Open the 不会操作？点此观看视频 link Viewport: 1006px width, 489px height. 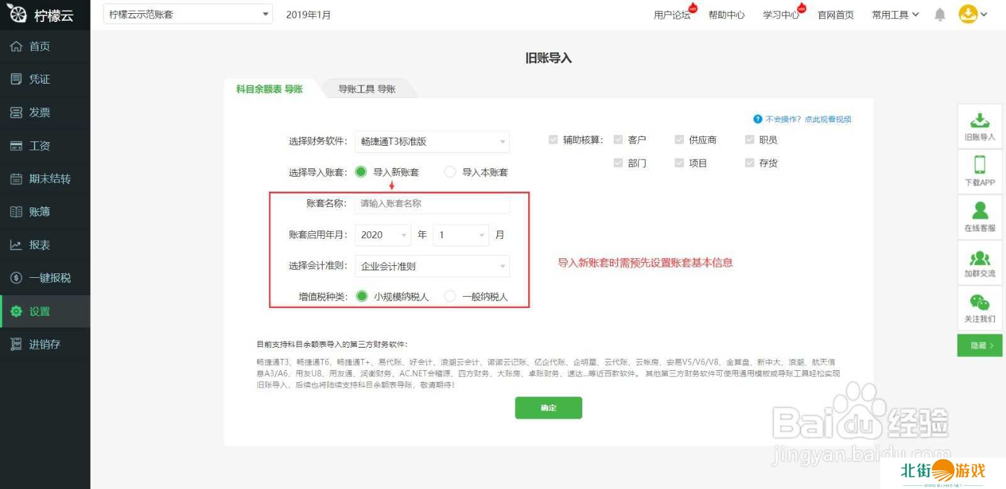point(807,119)
